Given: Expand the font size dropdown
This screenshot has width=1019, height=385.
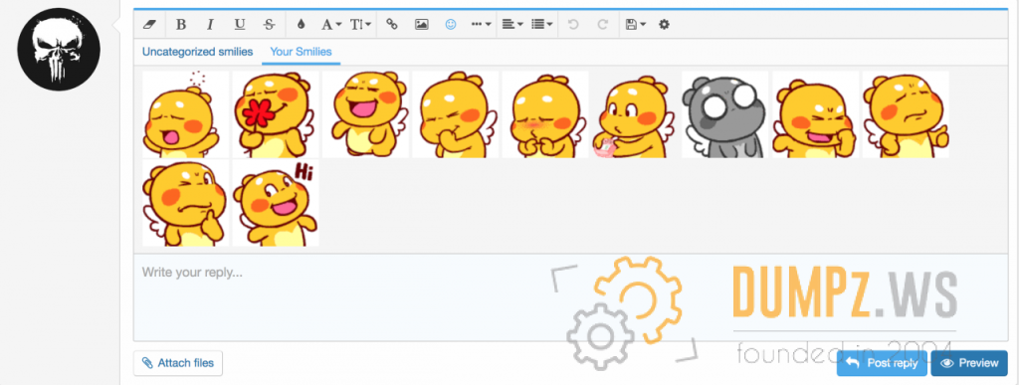Looking at the screenshot, I should [x=360, y=25].
